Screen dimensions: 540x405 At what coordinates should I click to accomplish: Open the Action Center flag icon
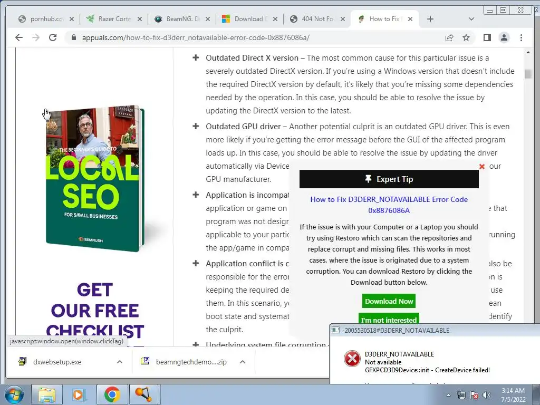click(474, 396)
